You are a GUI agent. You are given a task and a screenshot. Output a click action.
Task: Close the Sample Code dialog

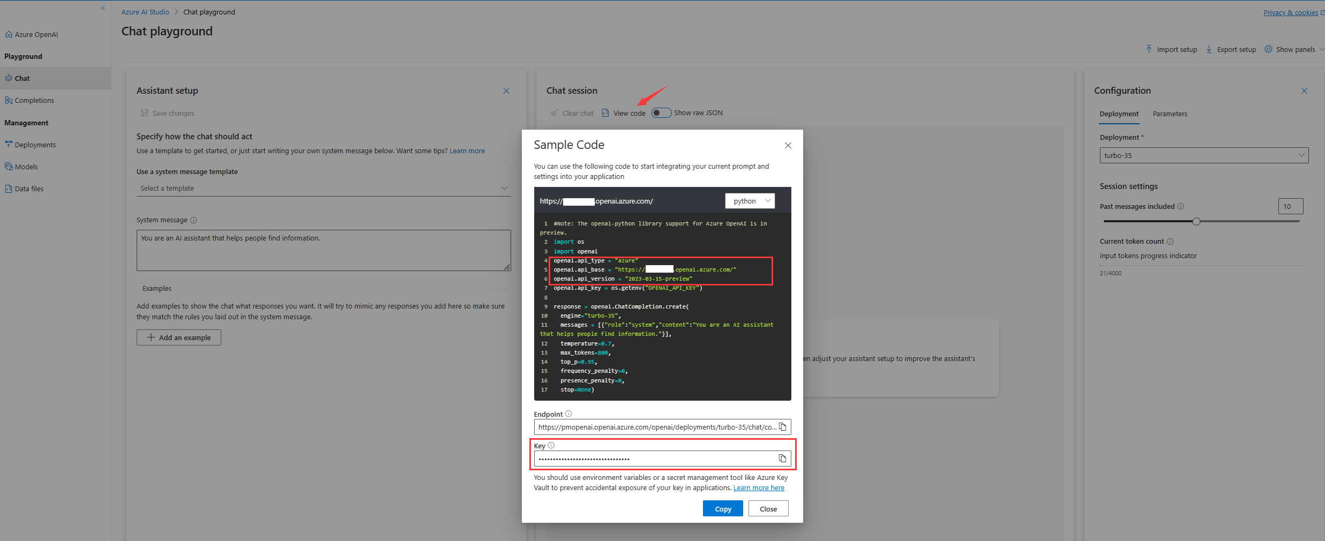tap(788, 146)
